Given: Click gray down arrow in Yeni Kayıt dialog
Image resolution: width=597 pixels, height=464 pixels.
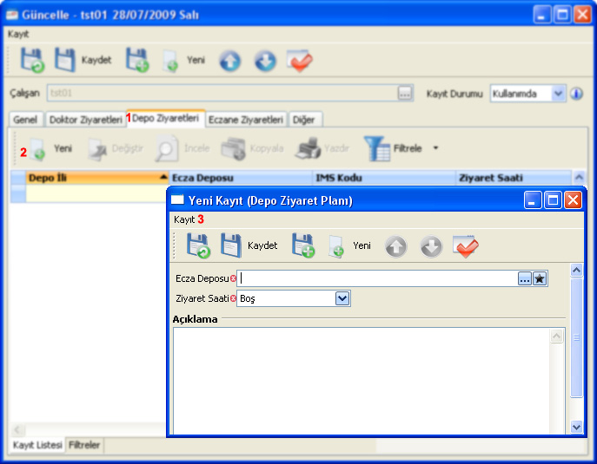Looking at the screenshot, I should tap(431, 246).
